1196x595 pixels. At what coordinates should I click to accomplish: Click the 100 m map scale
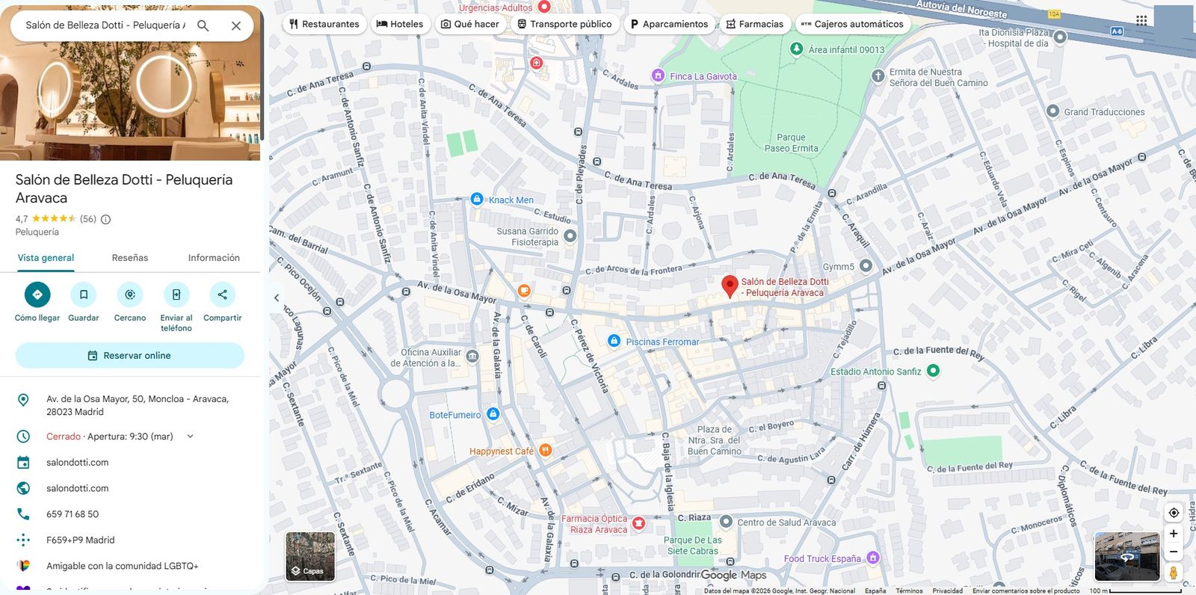[1135, 591]
